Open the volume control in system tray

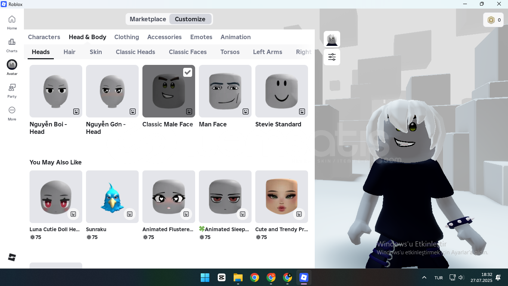[461, 277]
